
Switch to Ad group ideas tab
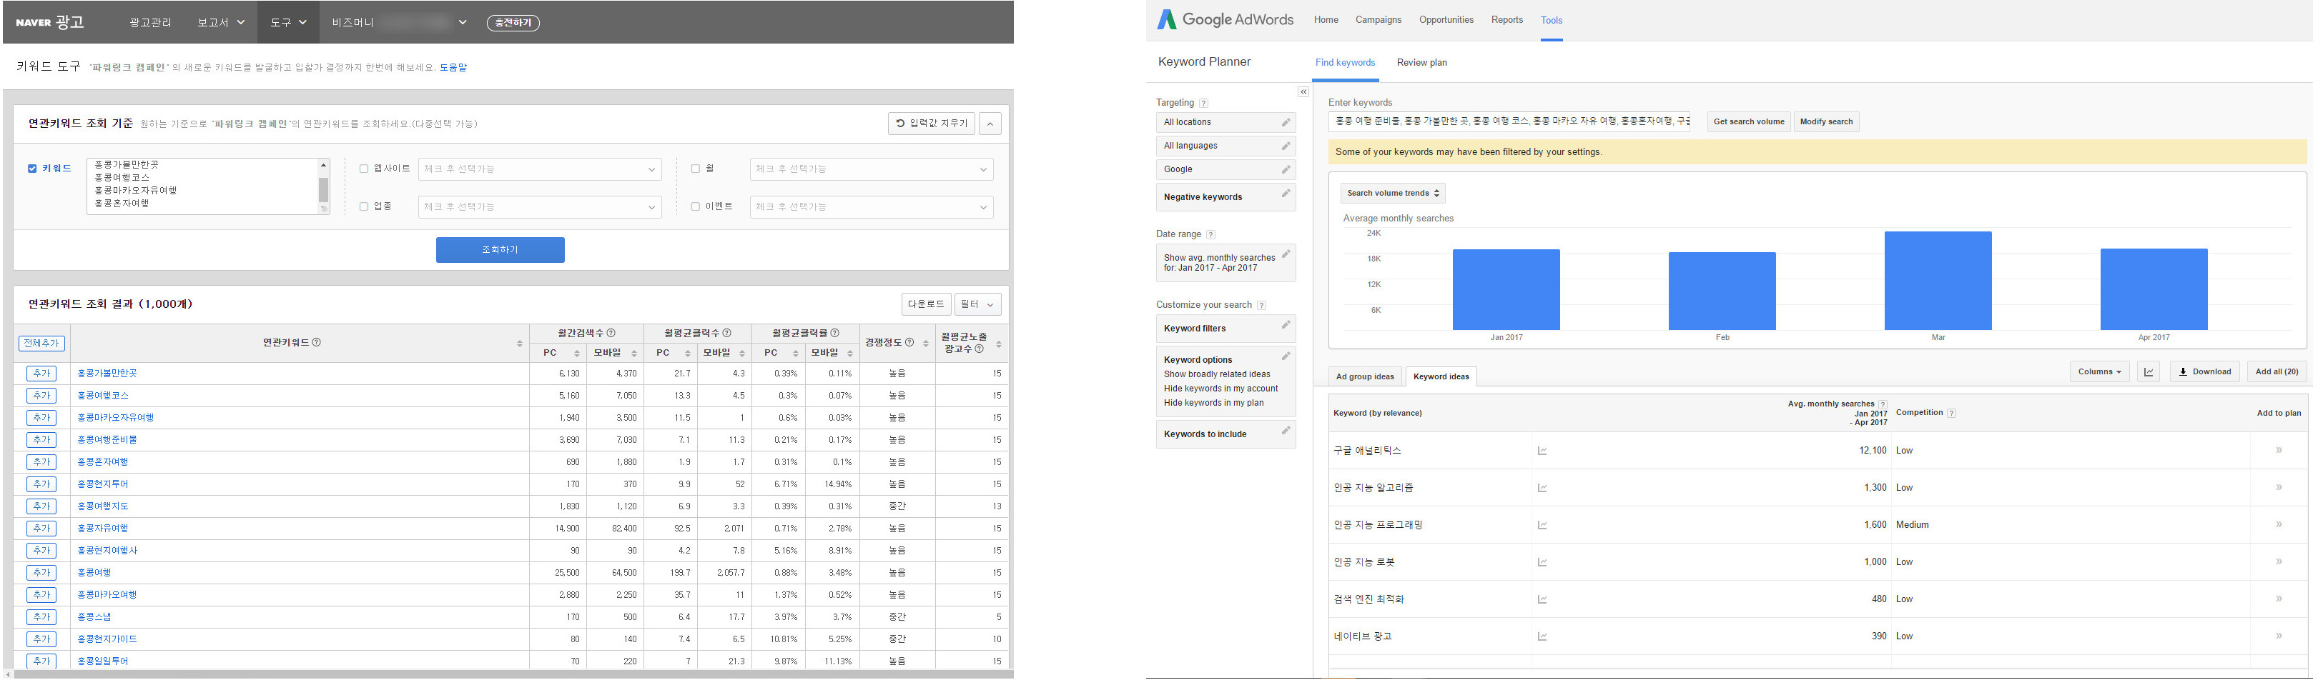tap(1364, 376)
